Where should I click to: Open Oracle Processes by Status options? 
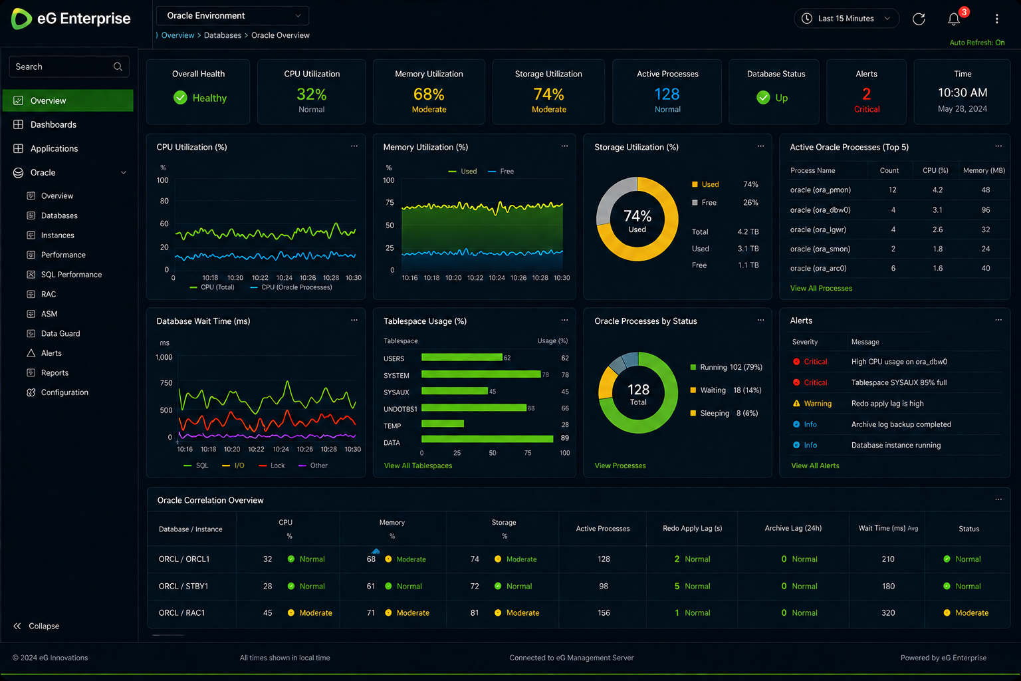click(x=760, y=320)
